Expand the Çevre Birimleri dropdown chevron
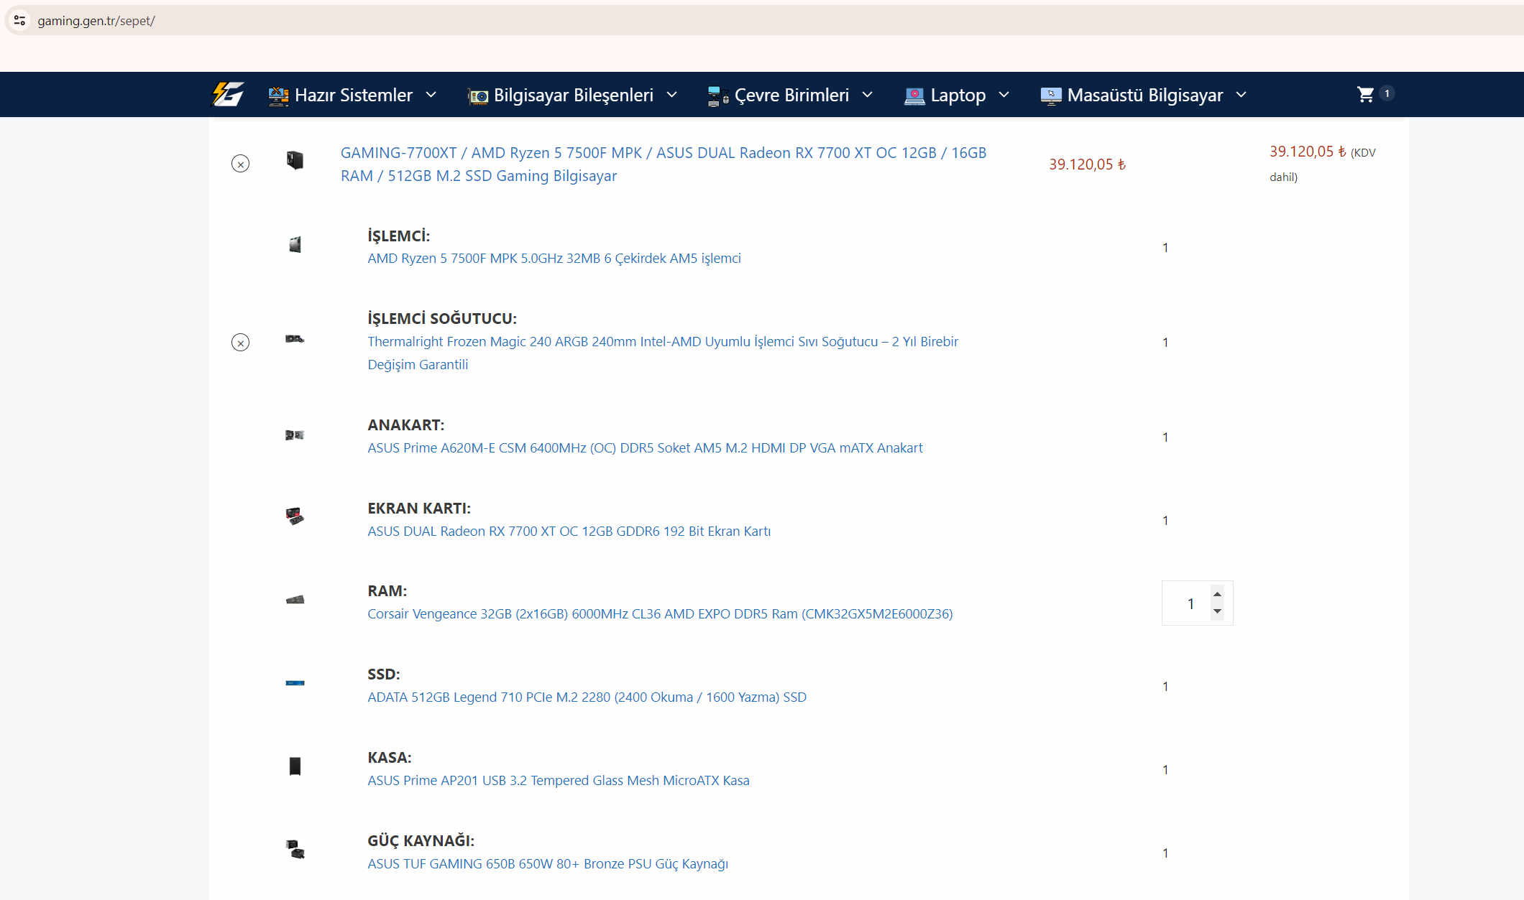Screen dimensions: 1524x900 (868, 95)
